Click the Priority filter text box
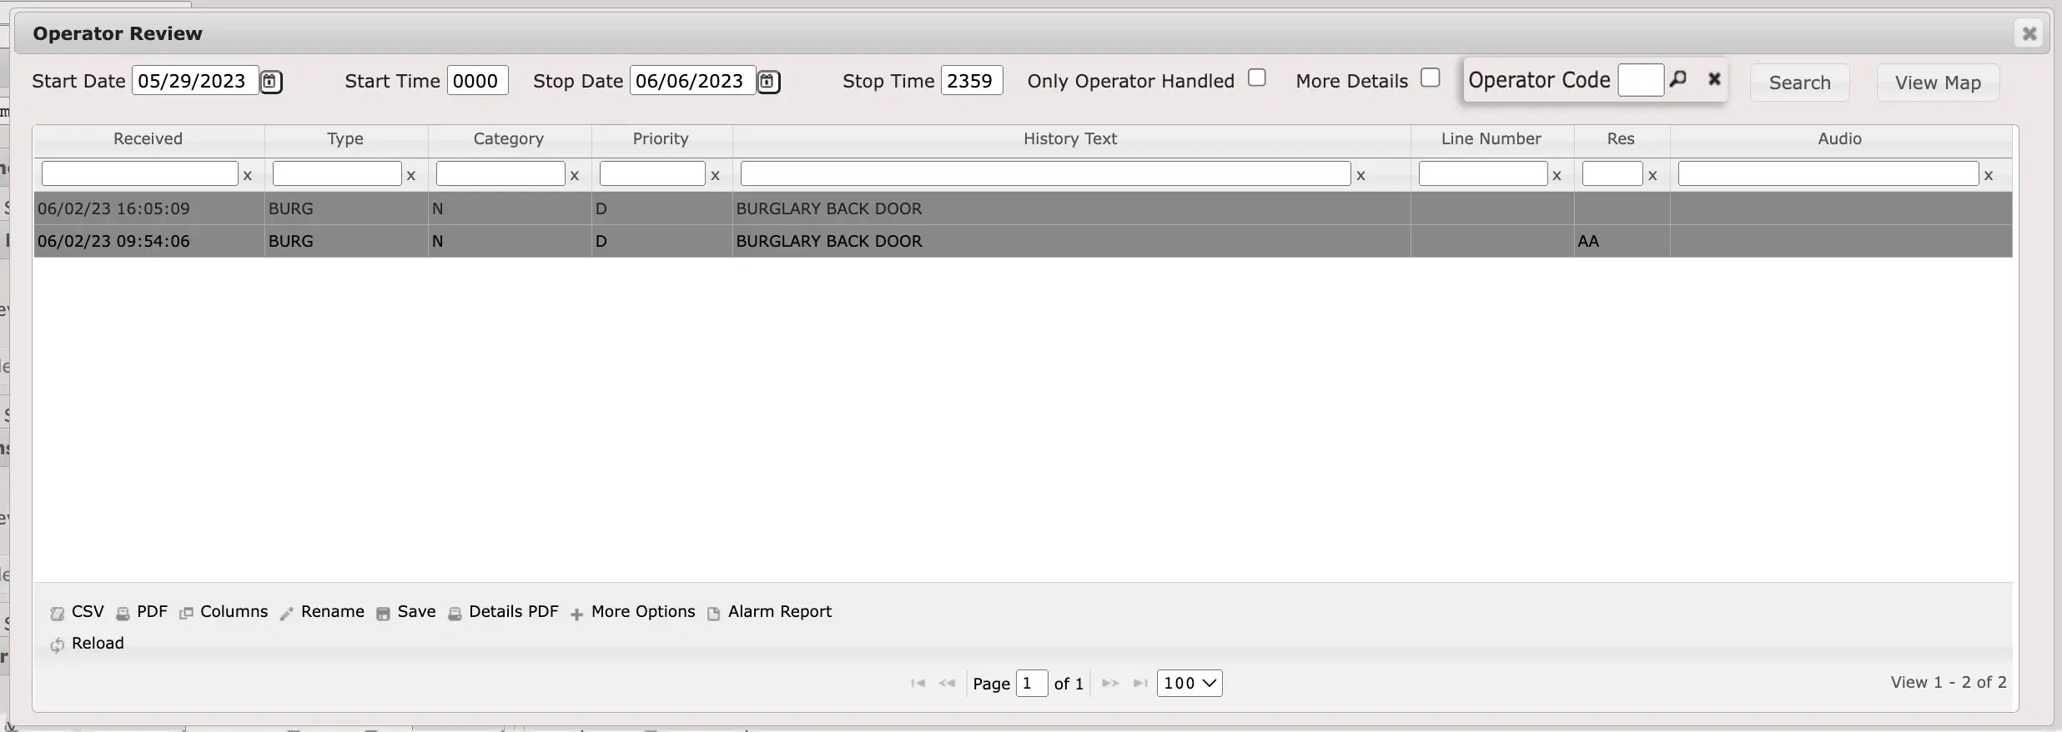Viewport: 2062px width, 732px height. point(652,174)
